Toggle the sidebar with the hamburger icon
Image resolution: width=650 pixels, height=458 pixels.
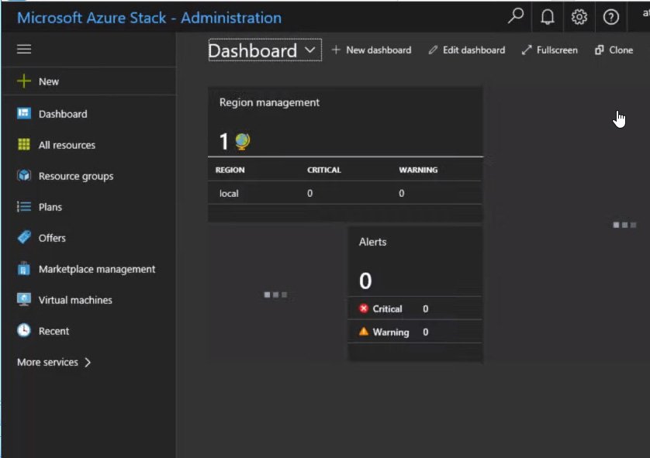(23, 49)
